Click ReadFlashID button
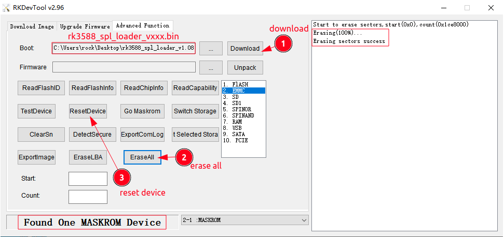This screenshot has height=237, width=504. (x=41, y=88)
